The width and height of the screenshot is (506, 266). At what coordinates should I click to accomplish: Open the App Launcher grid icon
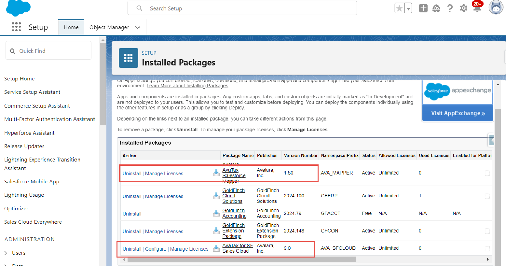[x=17, y=27]
